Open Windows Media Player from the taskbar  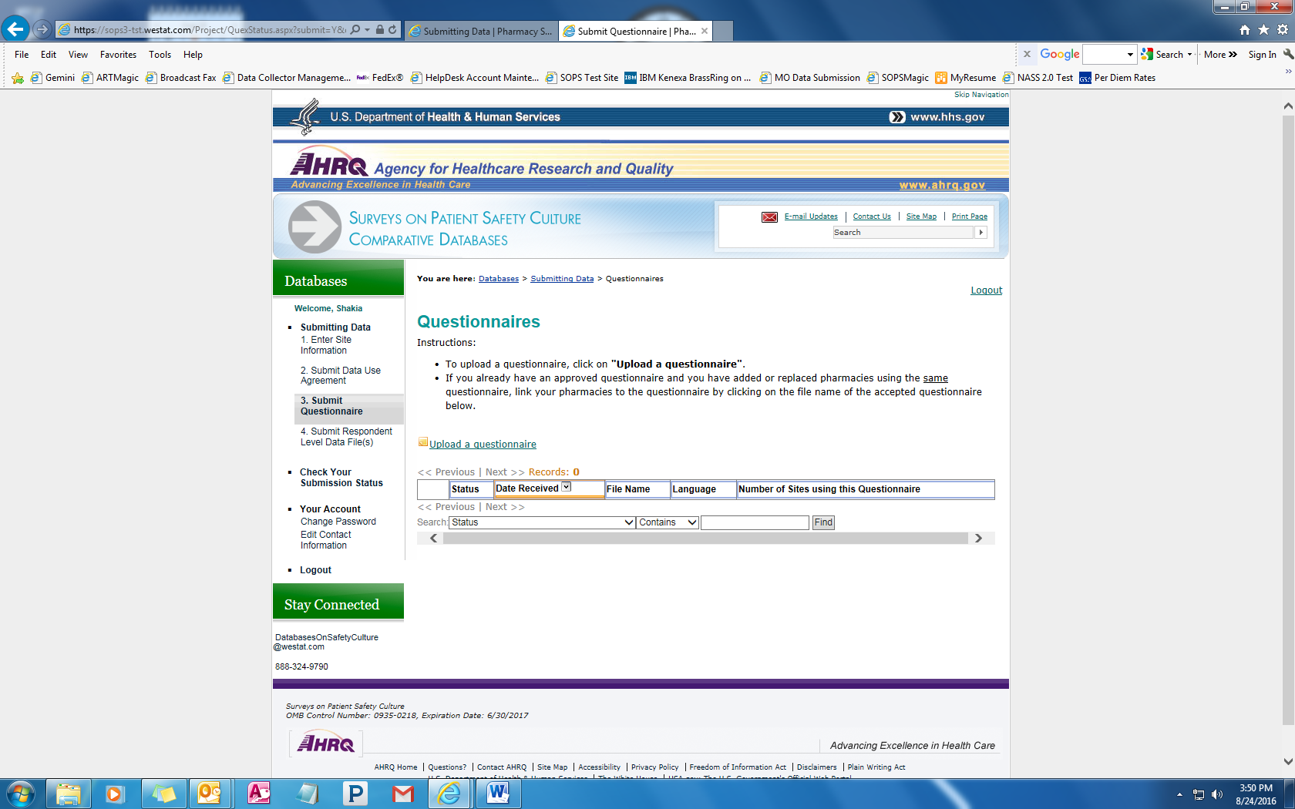115,794
